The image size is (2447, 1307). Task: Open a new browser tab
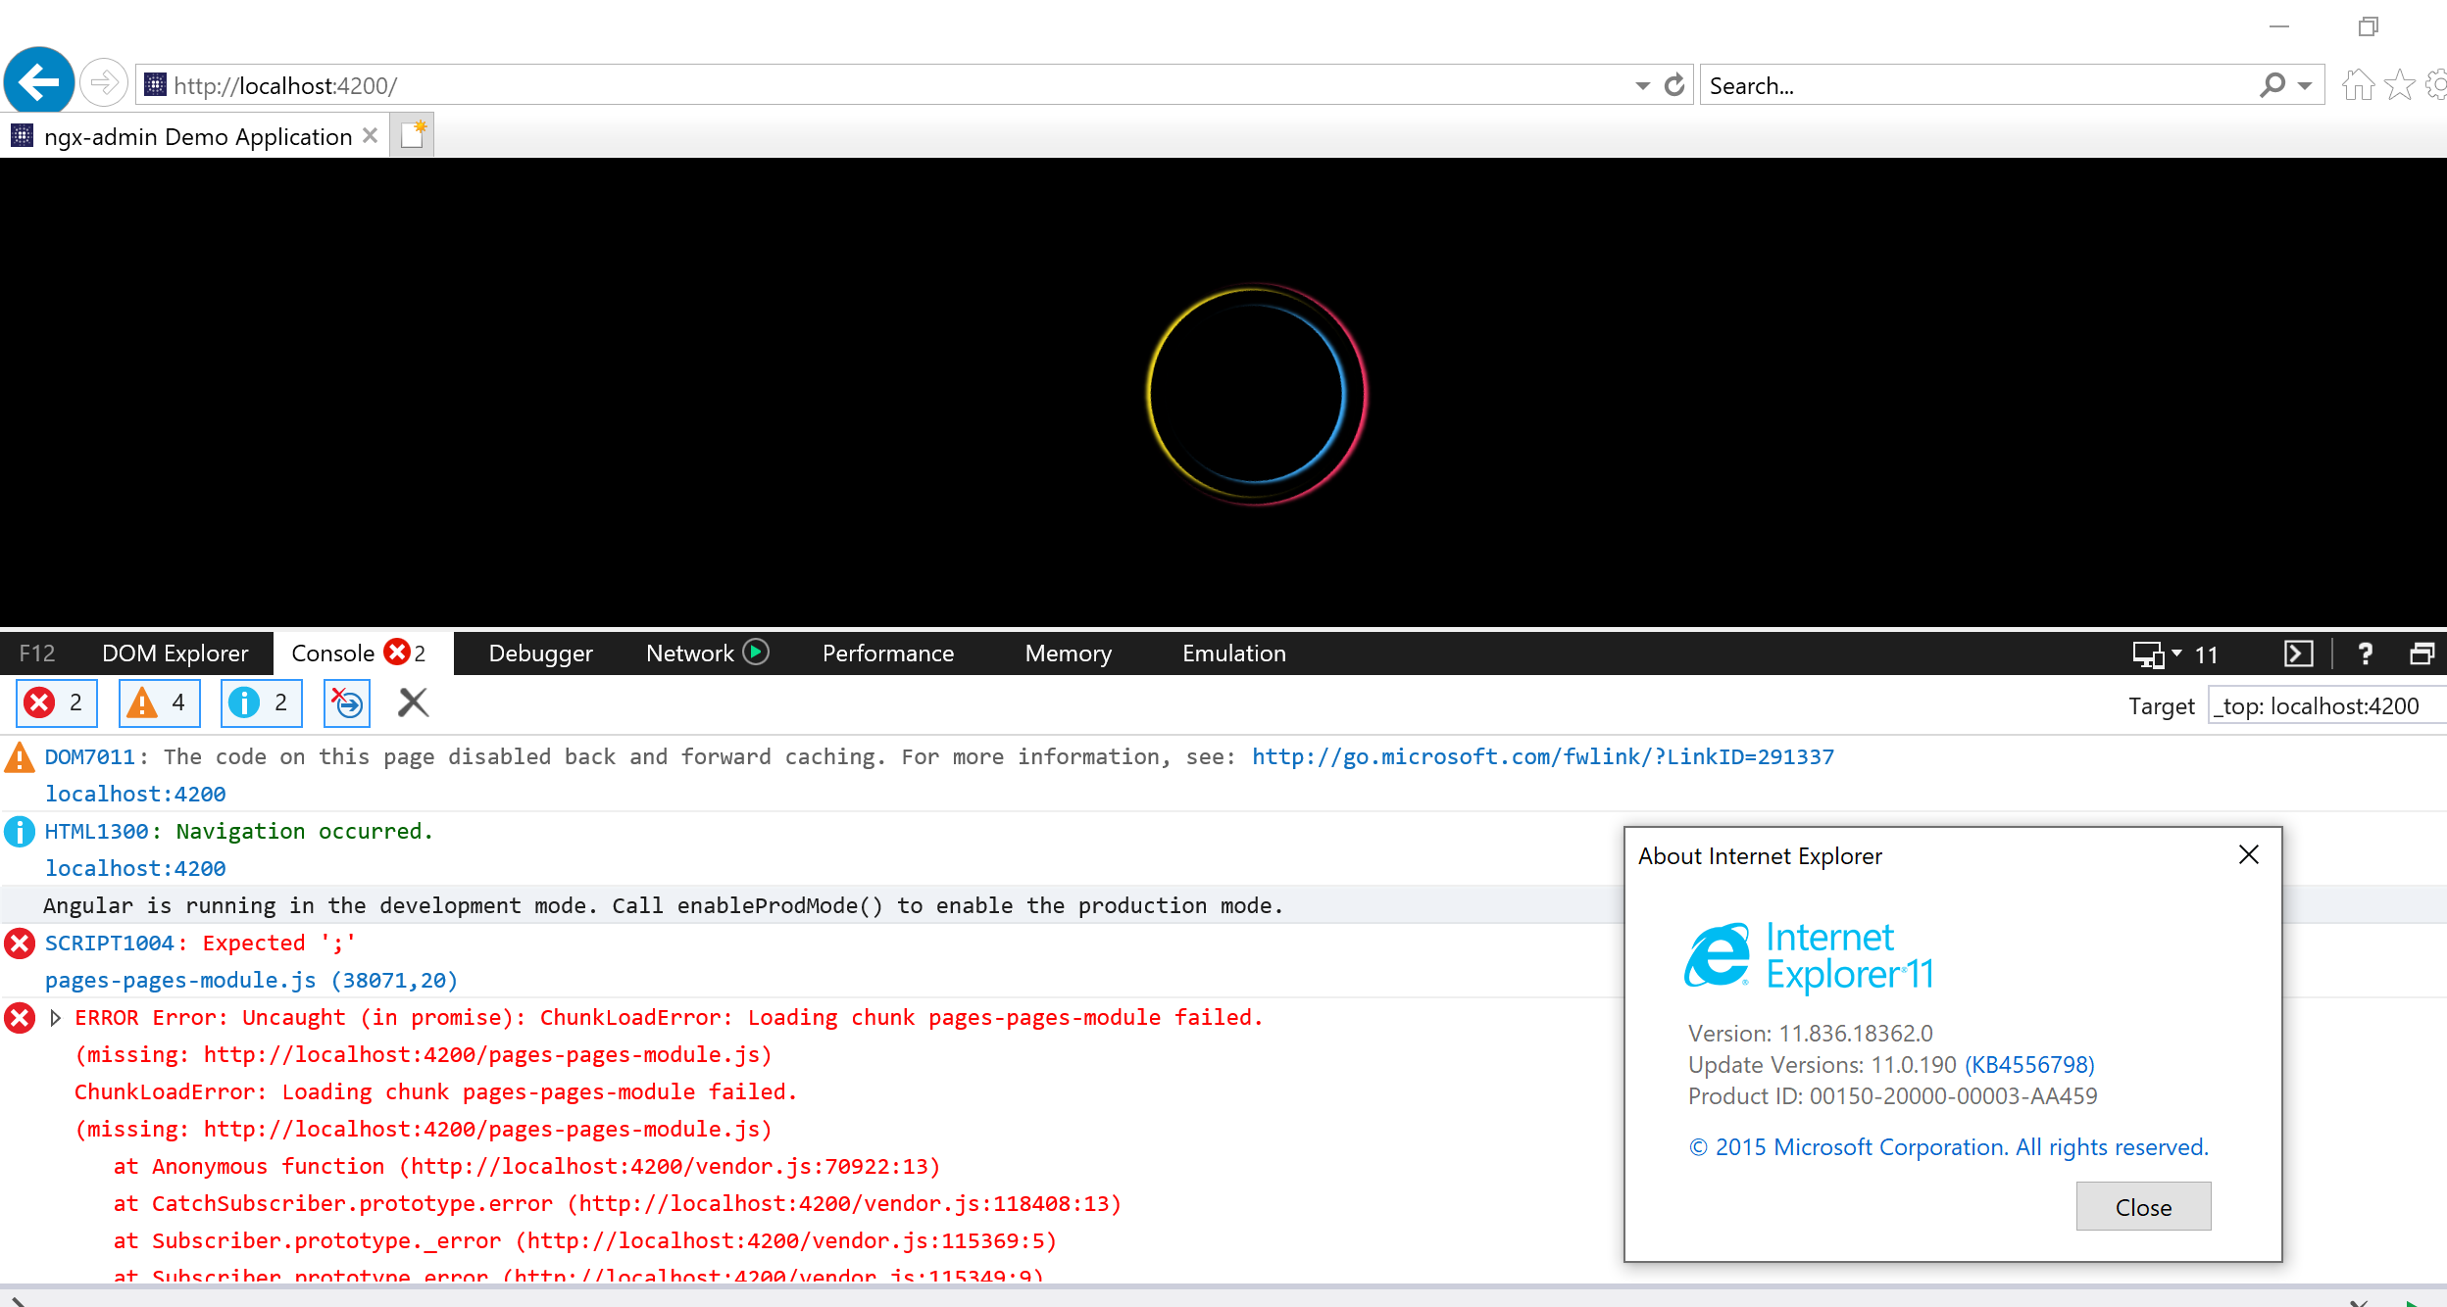413,135
